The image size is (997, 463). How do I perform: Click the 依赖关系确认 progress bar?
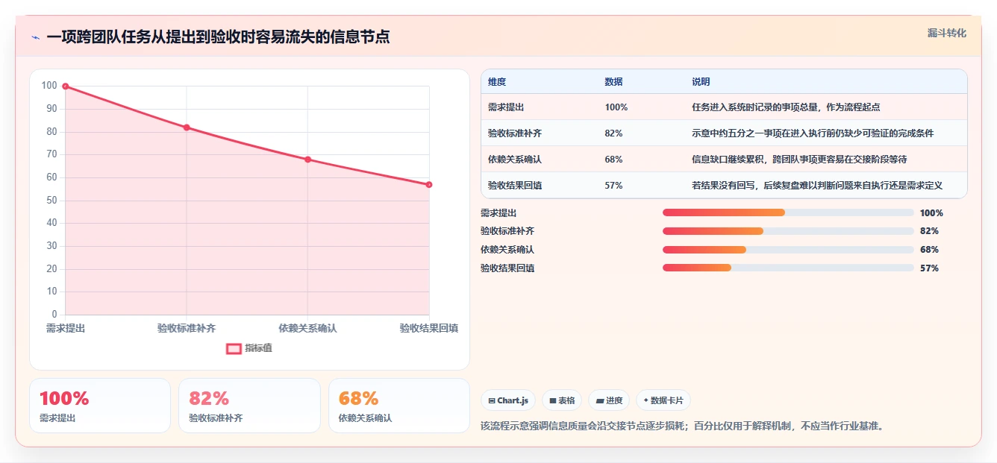788,250
